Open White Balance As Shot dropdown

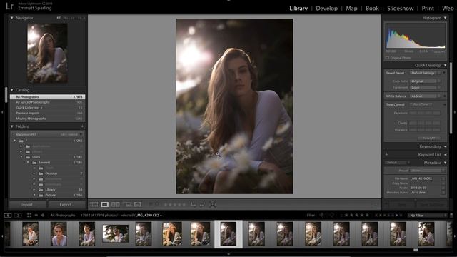(426, 96)
